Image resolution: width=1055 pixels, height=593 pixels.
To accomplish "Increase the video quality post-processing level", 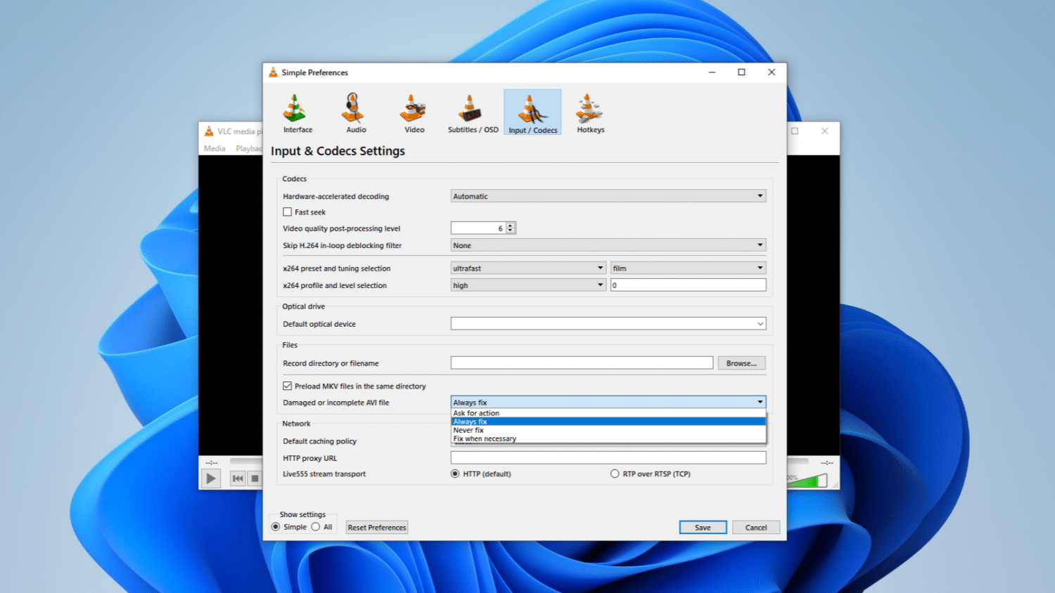I will [x=511, y=225].
